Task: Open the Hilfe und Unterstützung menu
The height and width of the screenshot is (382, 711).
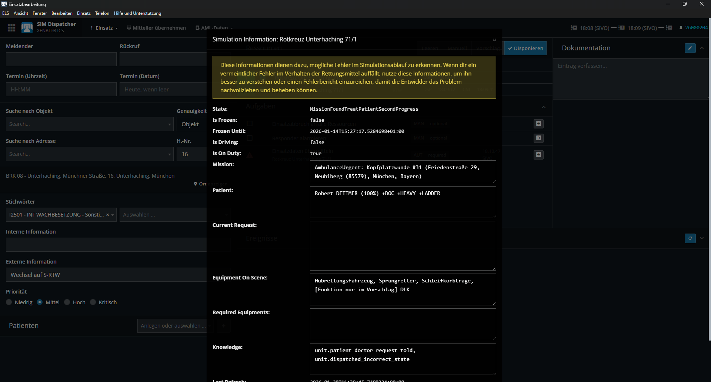Action: pos(137,13)
